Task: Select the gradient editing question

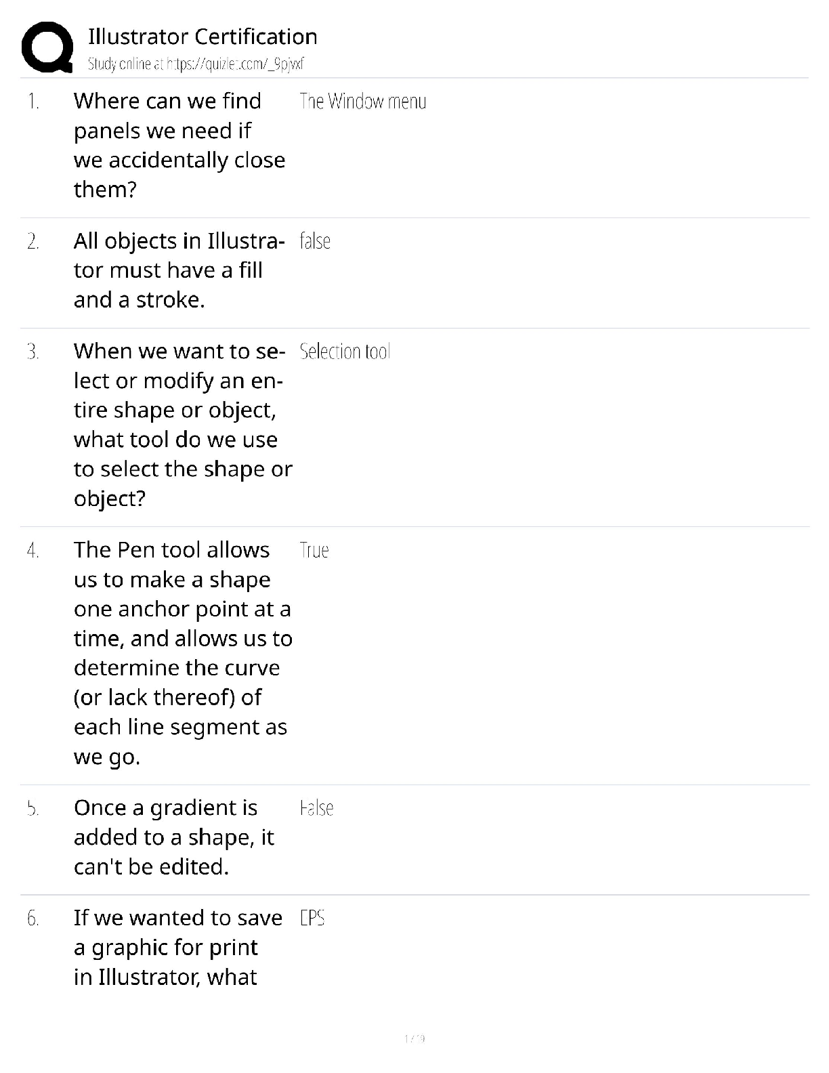Action: pyautogui.click(x=174, y=837)
